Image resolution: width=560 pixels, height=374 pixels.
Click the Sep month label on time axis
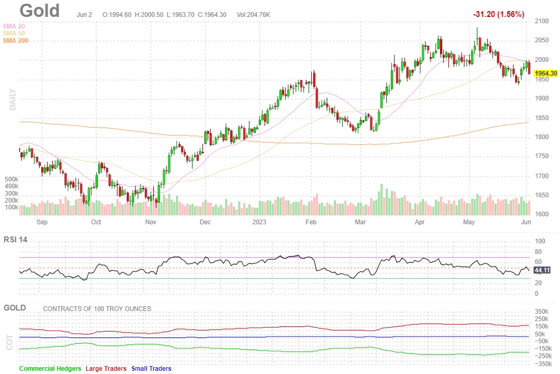pos(42,222)
